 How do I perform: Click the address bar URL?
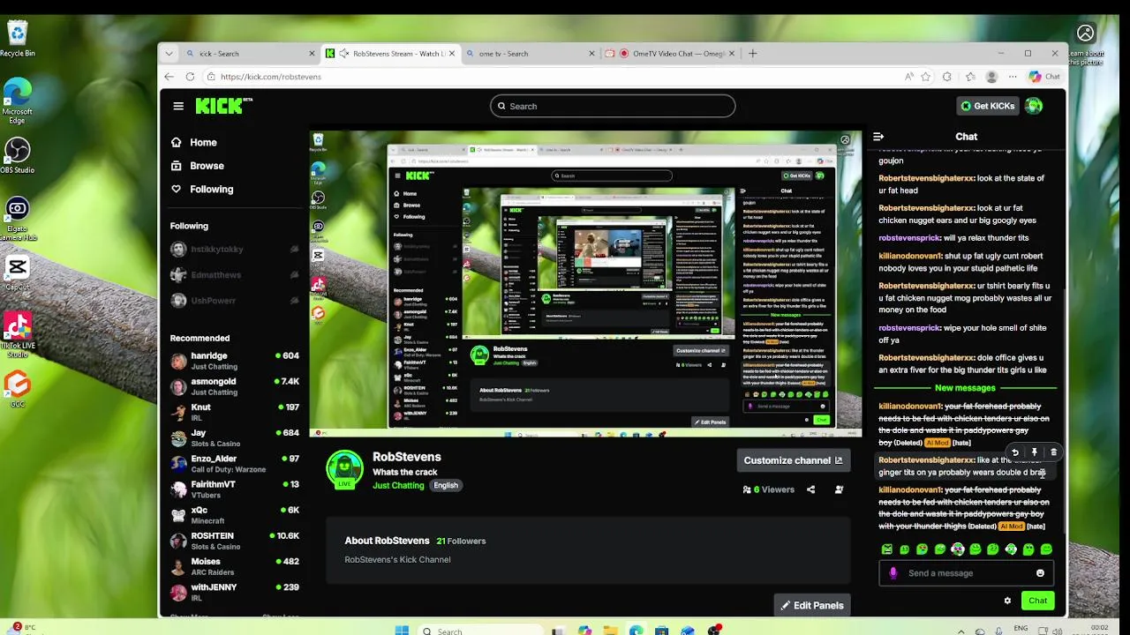click(270, 77)
